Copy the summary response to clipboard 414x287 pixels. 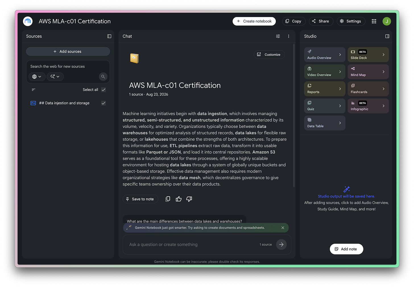168,199
